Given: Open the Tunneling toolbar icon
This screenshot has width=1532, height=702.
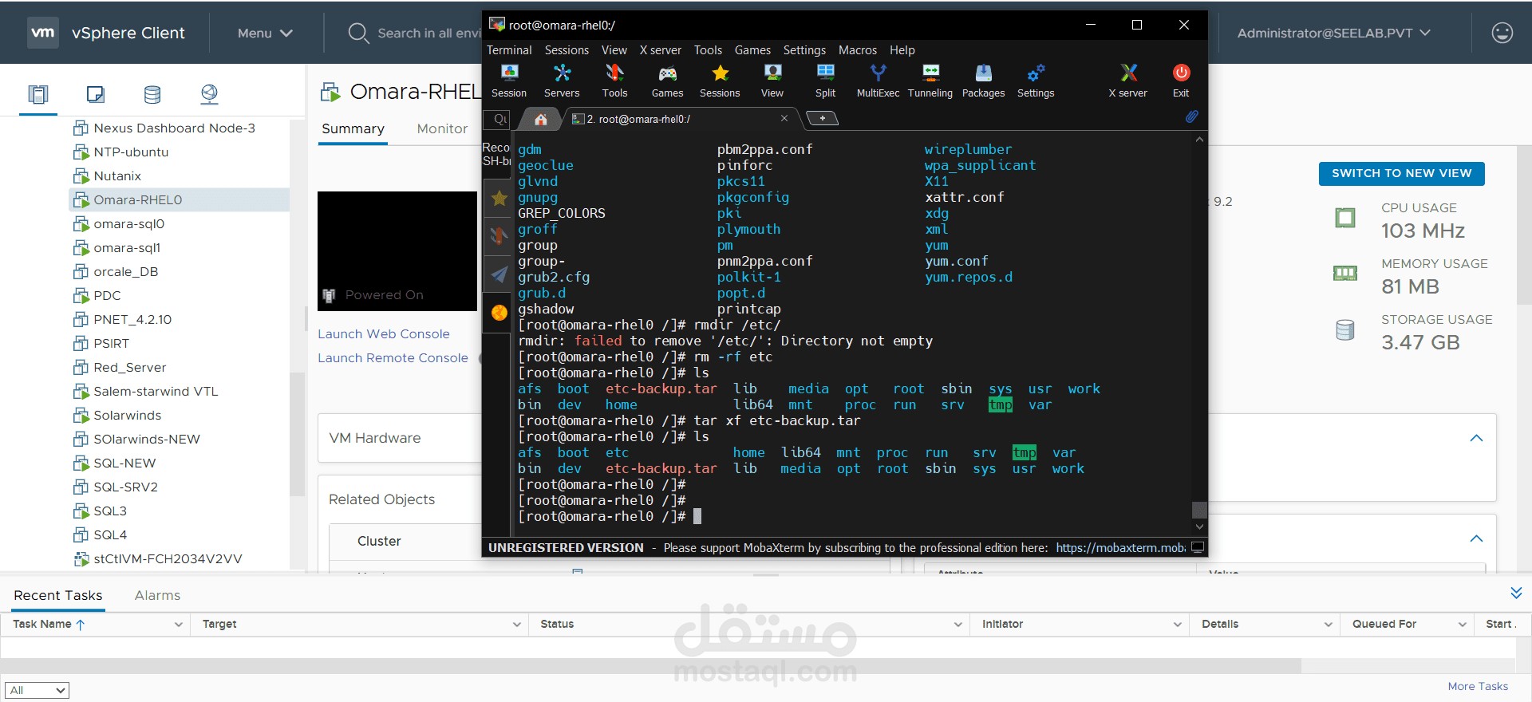Looking at the screenshot, I should coord(930,81).
